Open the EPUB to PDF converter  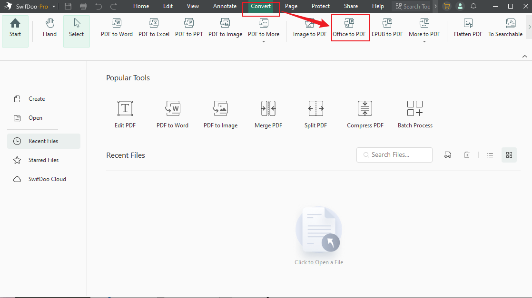[387, 27]
